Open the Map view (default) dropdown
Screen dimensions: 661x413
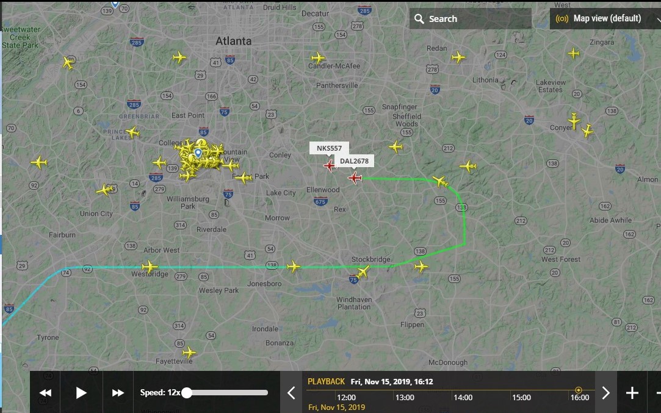[x=605, y=18]
